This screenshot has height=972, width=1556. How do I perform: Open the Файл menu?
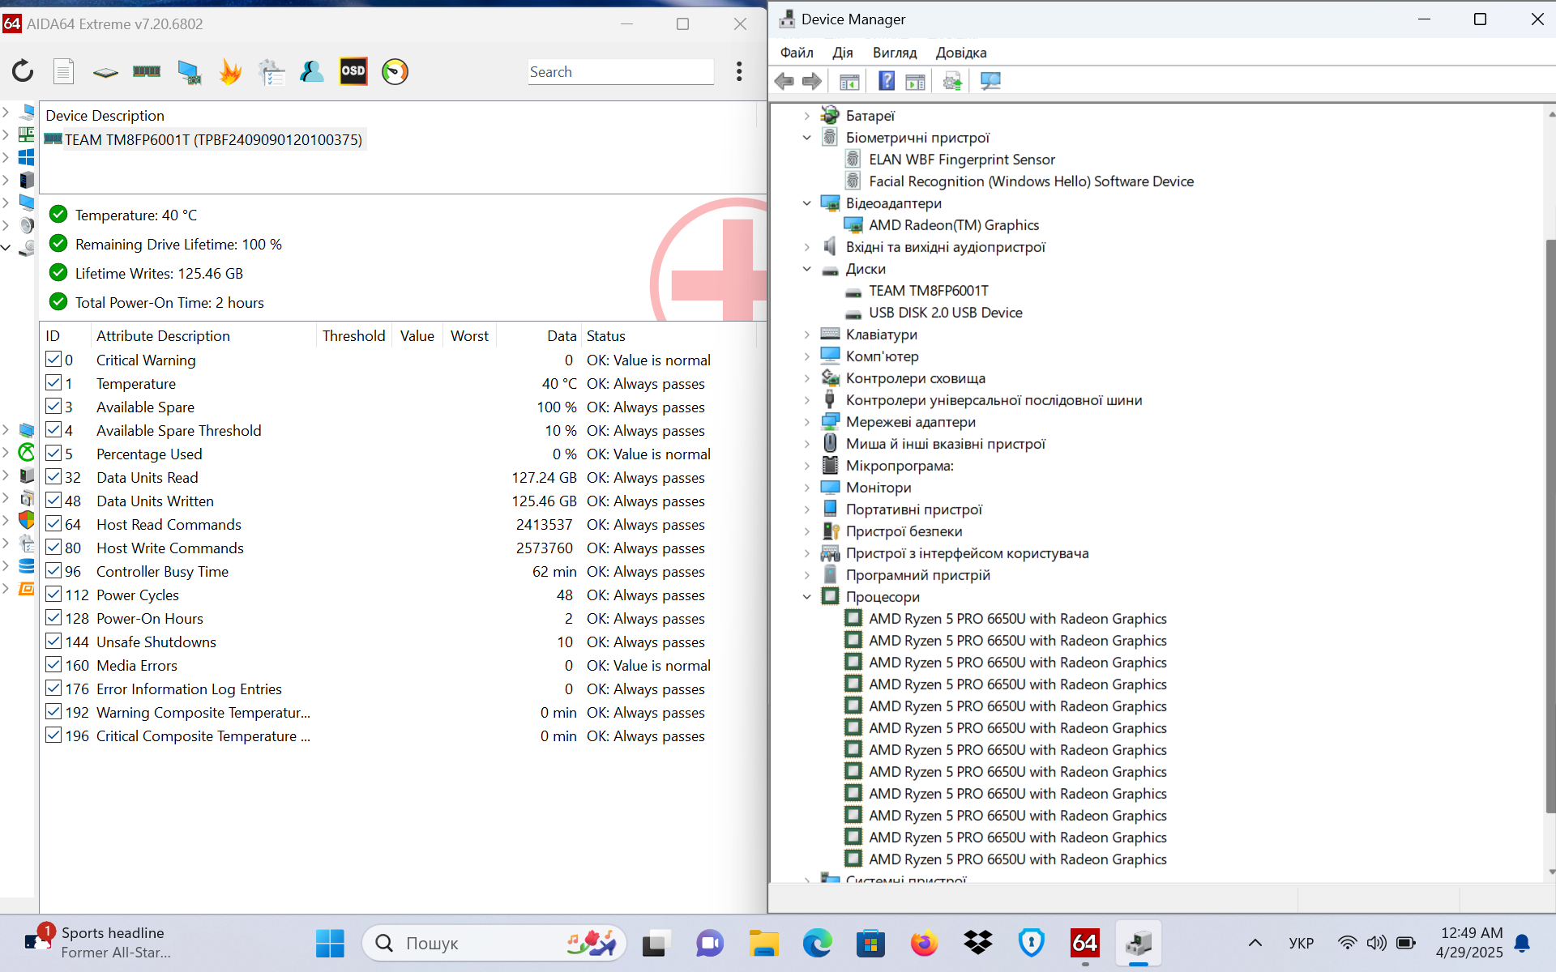click(x=797, y=53)
